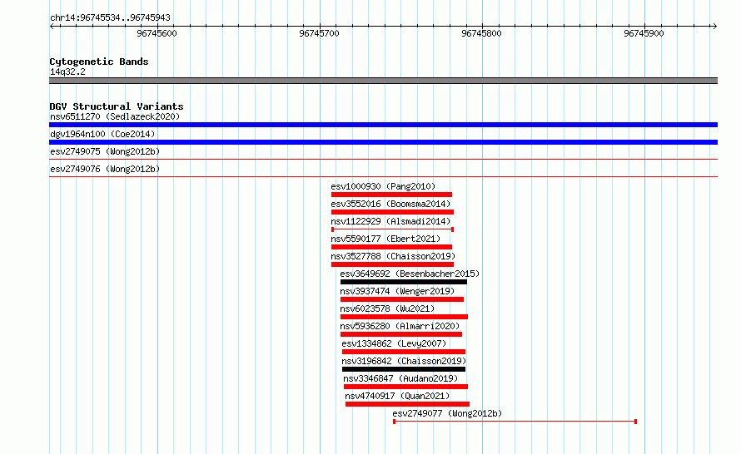Click the nsv1122929 (Alsmadi2014) thin variant line
Viewport: 741px width, 454px height.
point(393,229)
